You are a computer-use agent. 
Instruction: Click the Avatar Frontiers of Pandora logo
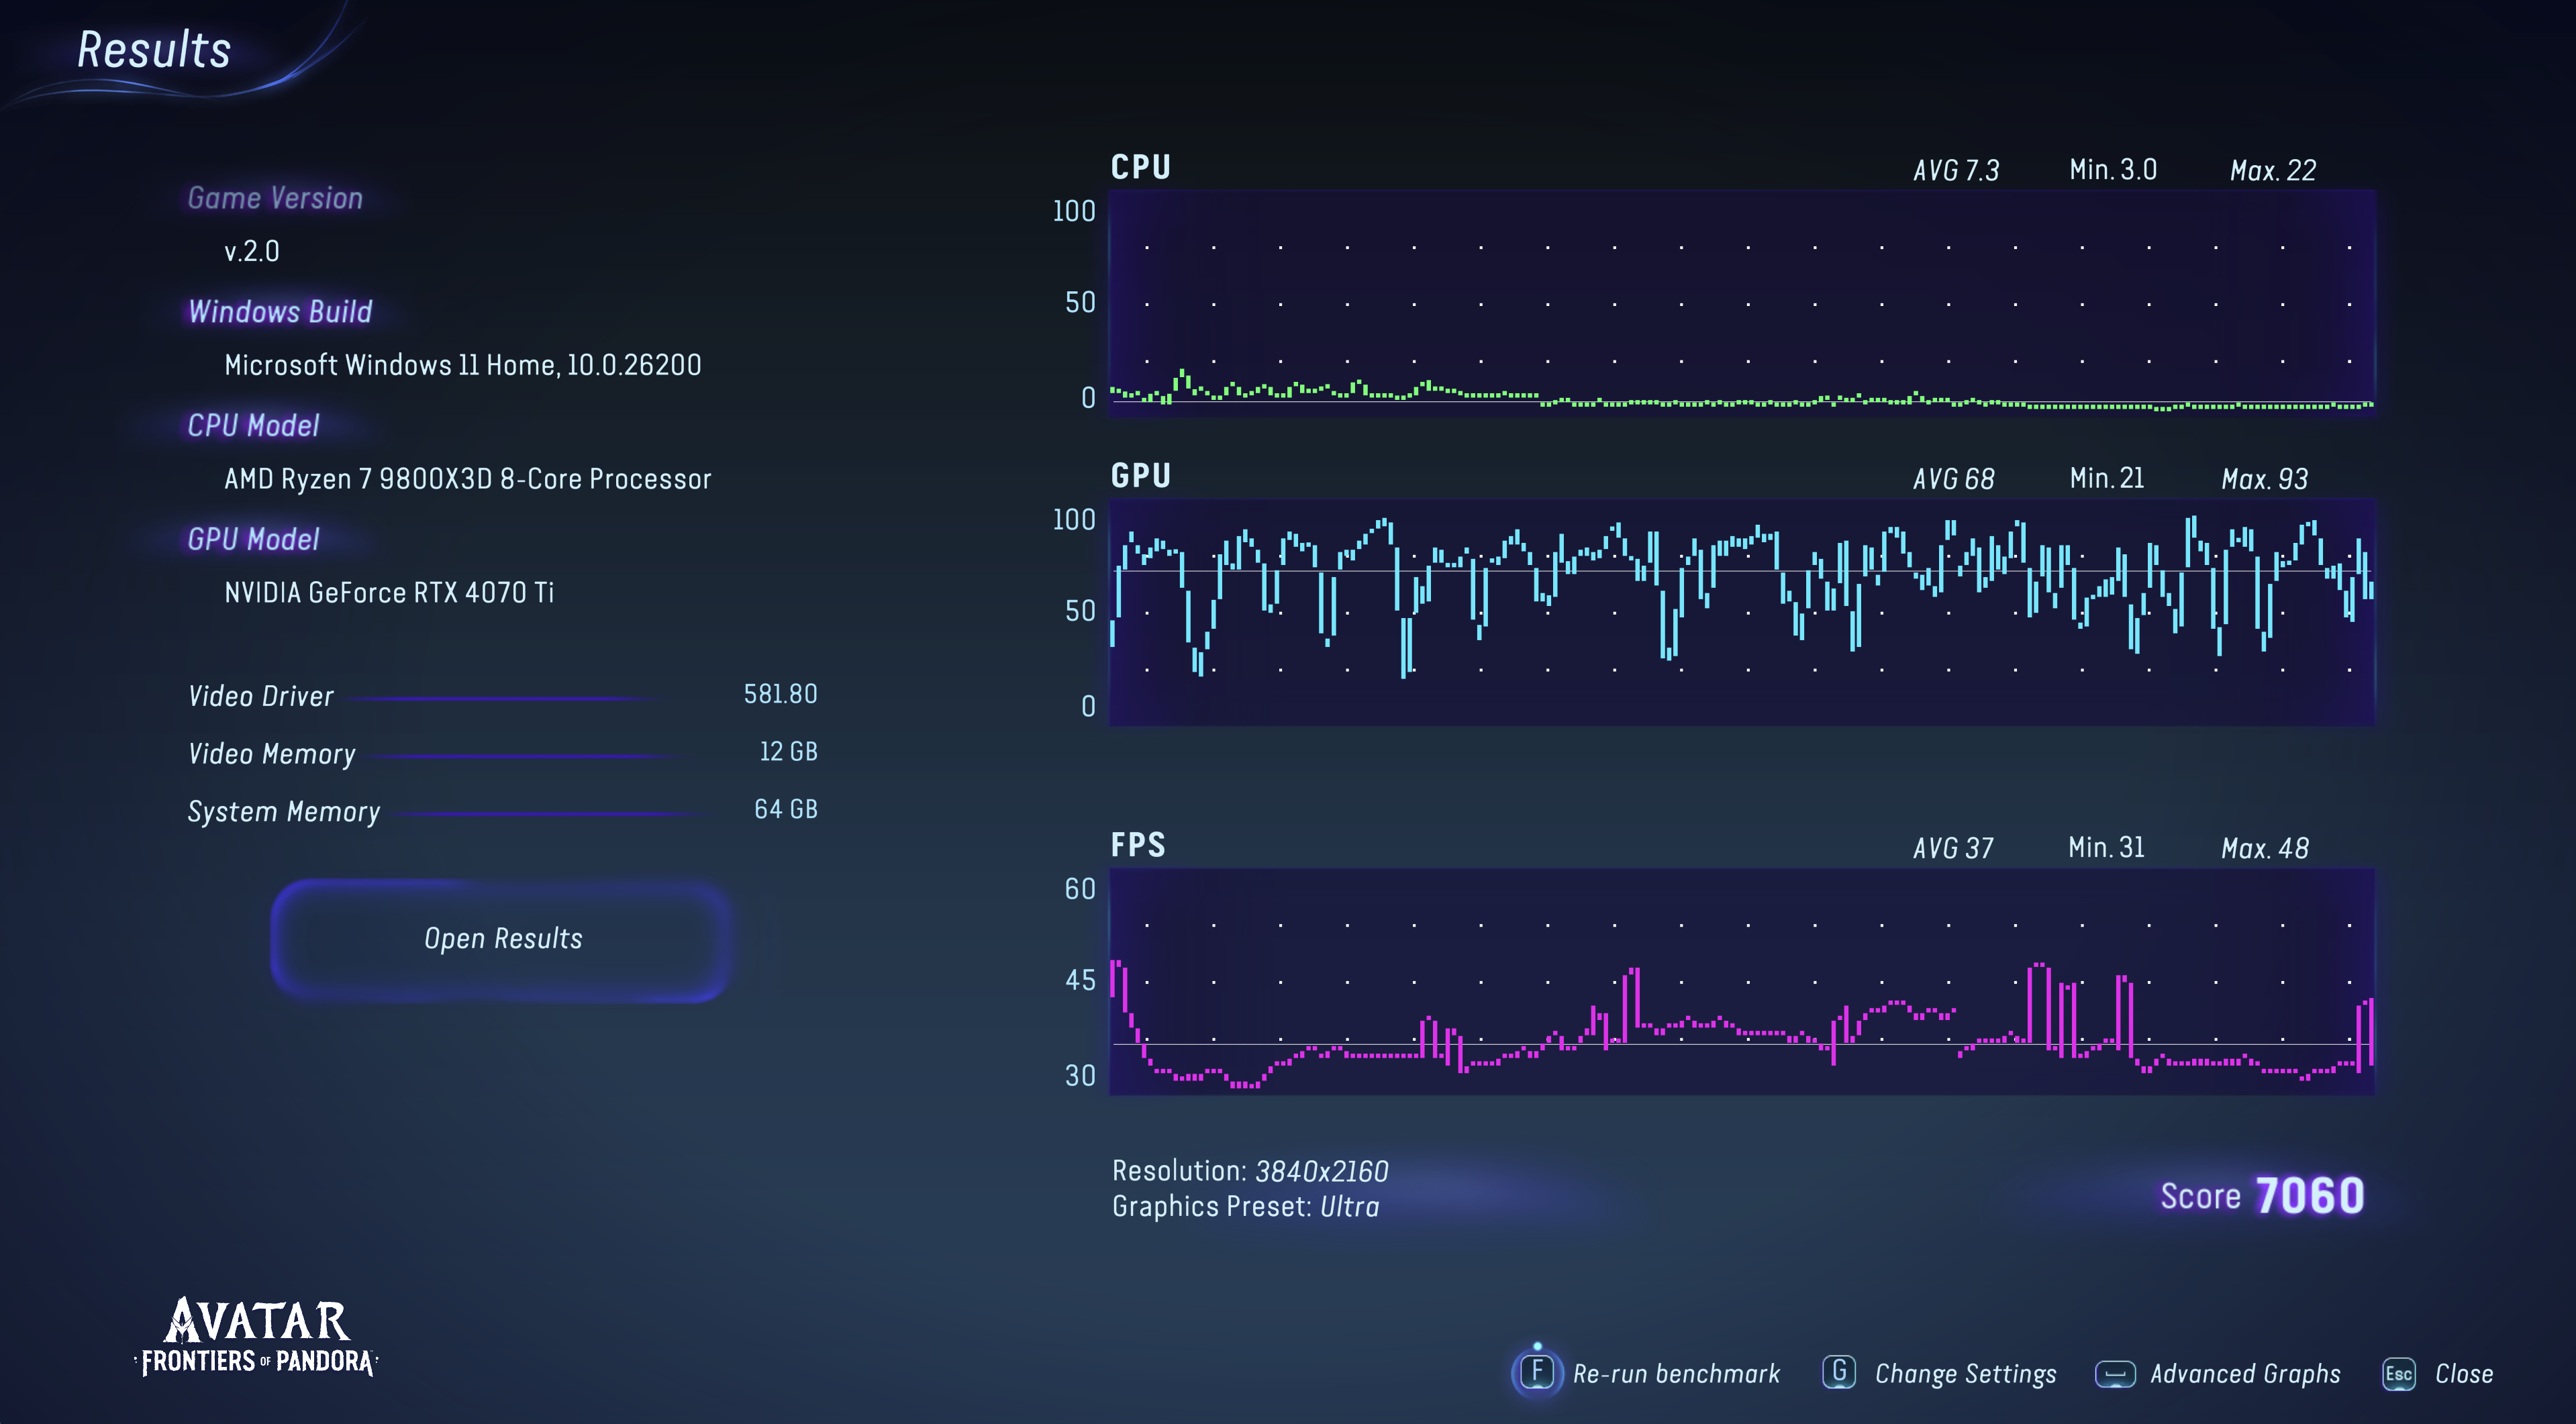[257, 1337]
